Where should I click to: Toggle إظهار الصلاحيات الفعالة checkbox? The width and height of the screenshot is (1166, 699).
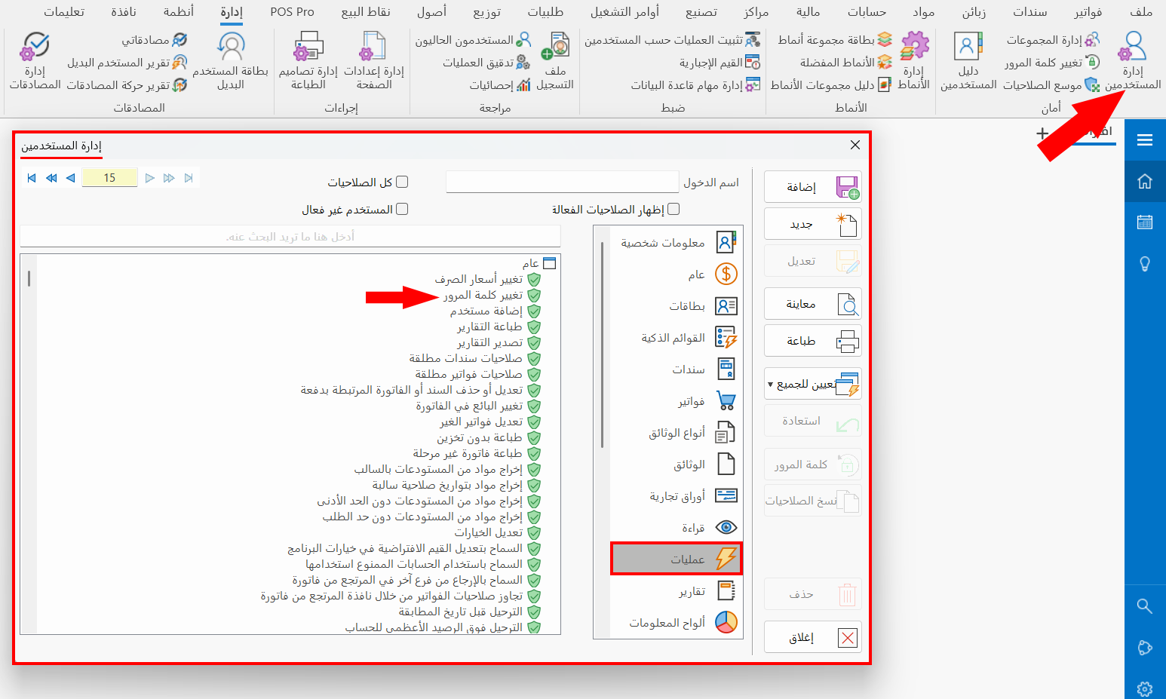click(673, 209)
